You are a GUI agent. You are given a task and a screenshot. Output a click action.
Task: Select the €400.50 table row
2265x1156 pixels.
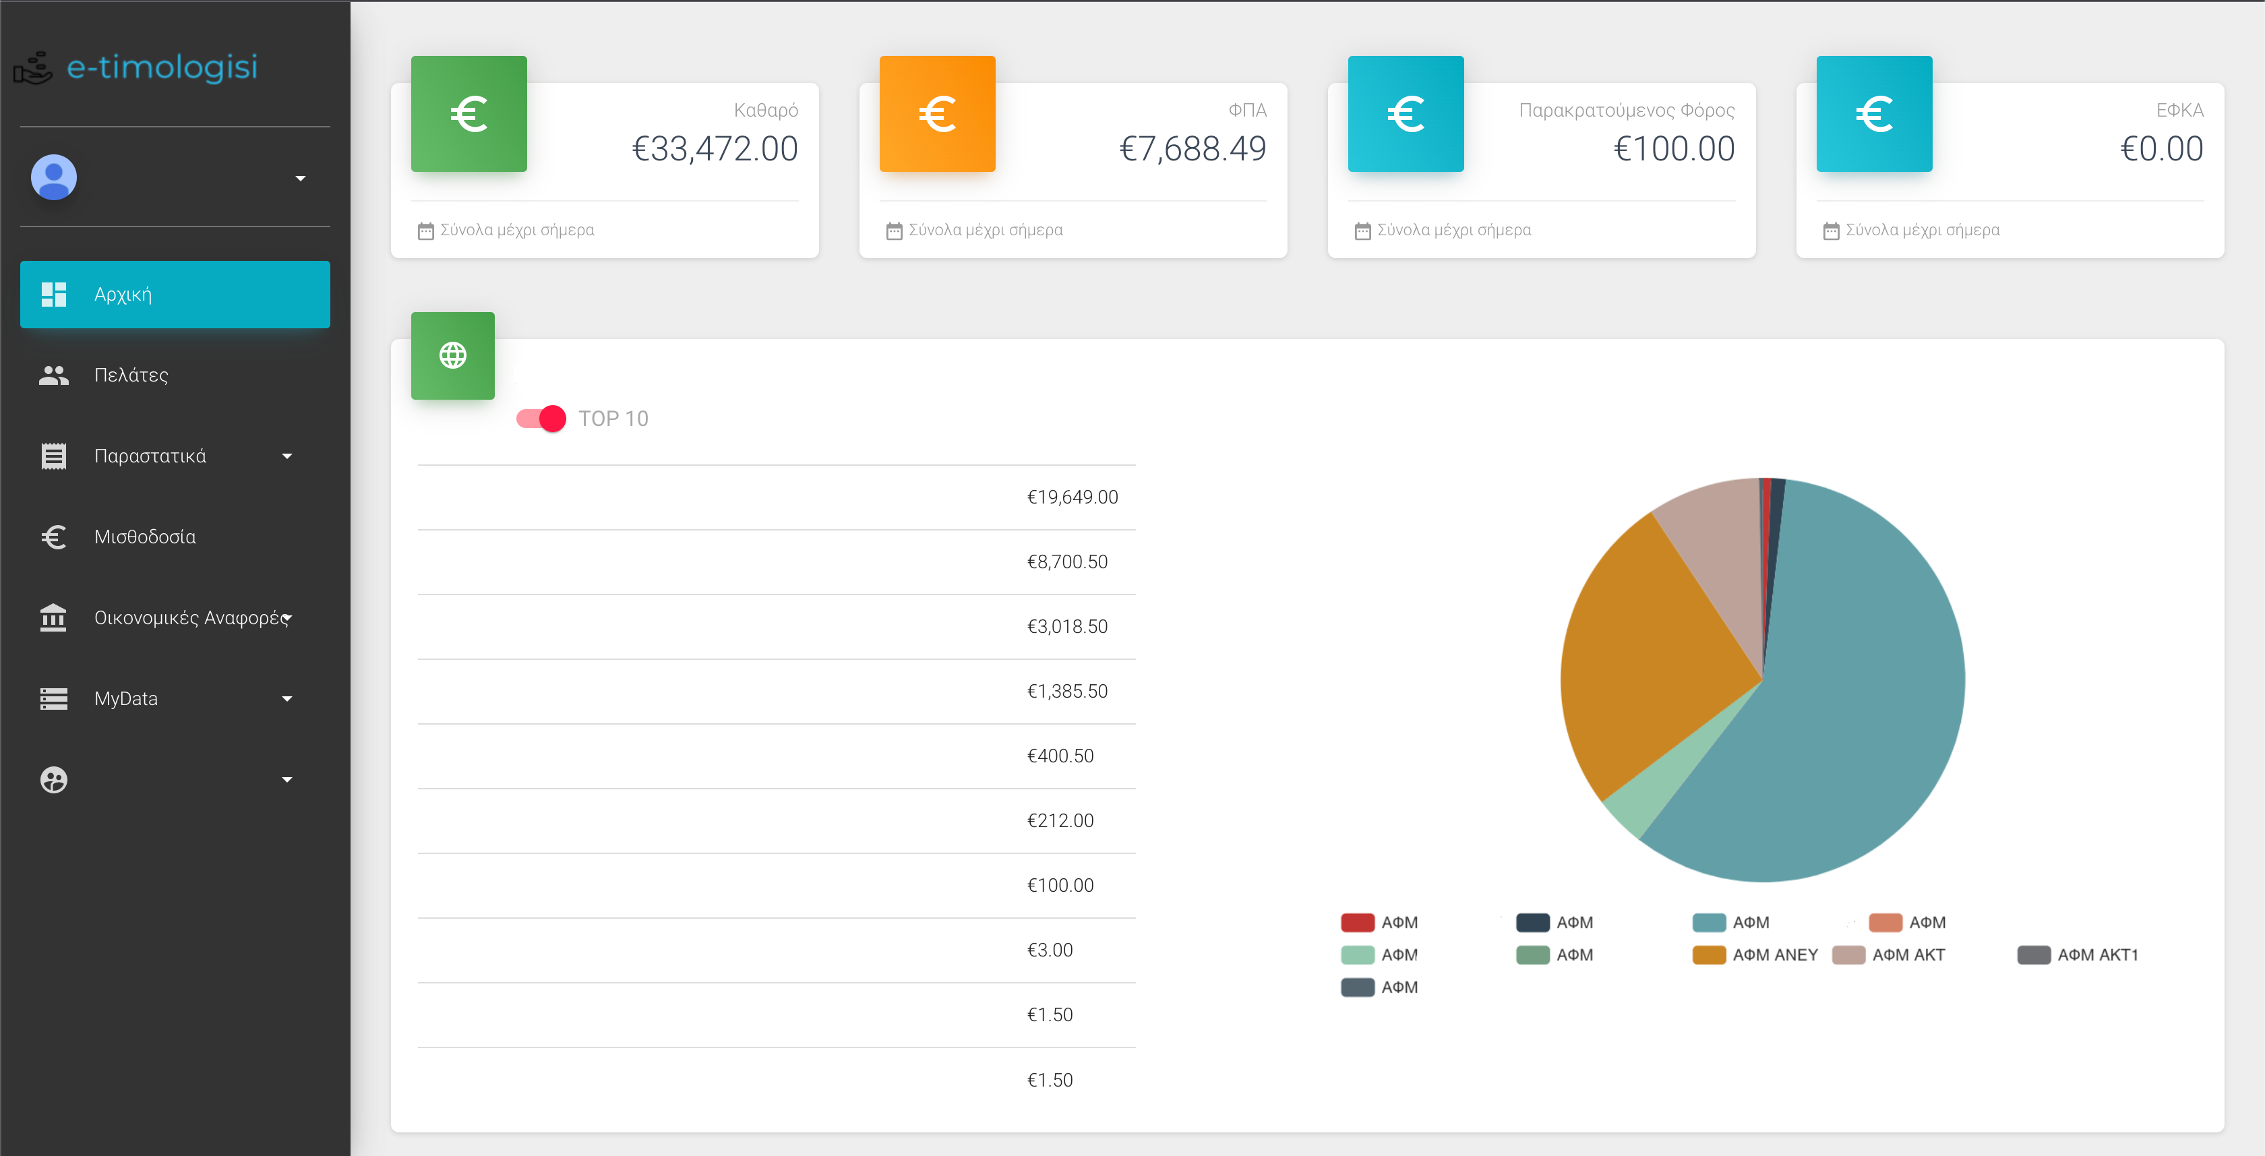pos(777,756)
